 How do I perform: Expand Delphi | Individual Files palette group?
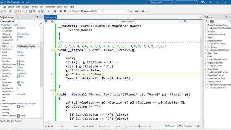(206, 25)
